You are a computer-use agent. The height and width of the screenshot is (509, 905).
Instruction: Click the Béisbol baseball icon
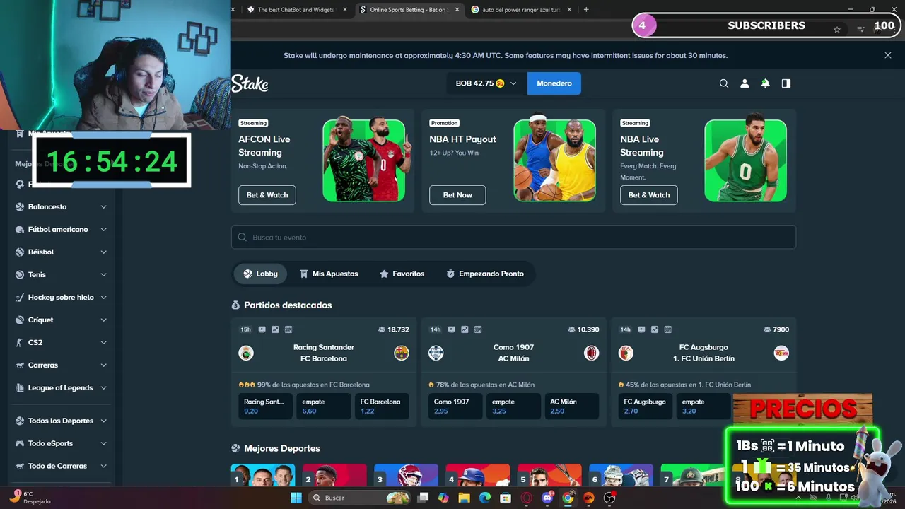[20, 252]
